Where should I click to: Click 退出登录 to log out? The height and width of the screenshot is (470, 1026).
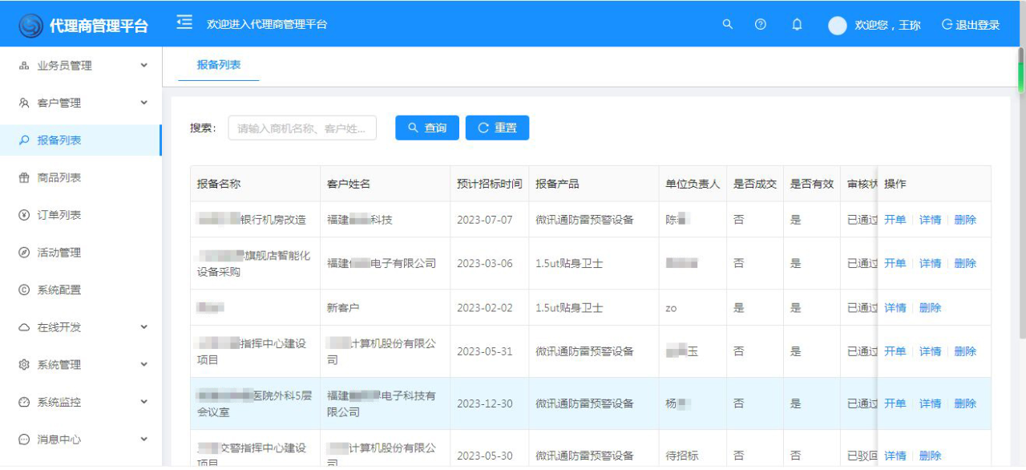(971, 25)
